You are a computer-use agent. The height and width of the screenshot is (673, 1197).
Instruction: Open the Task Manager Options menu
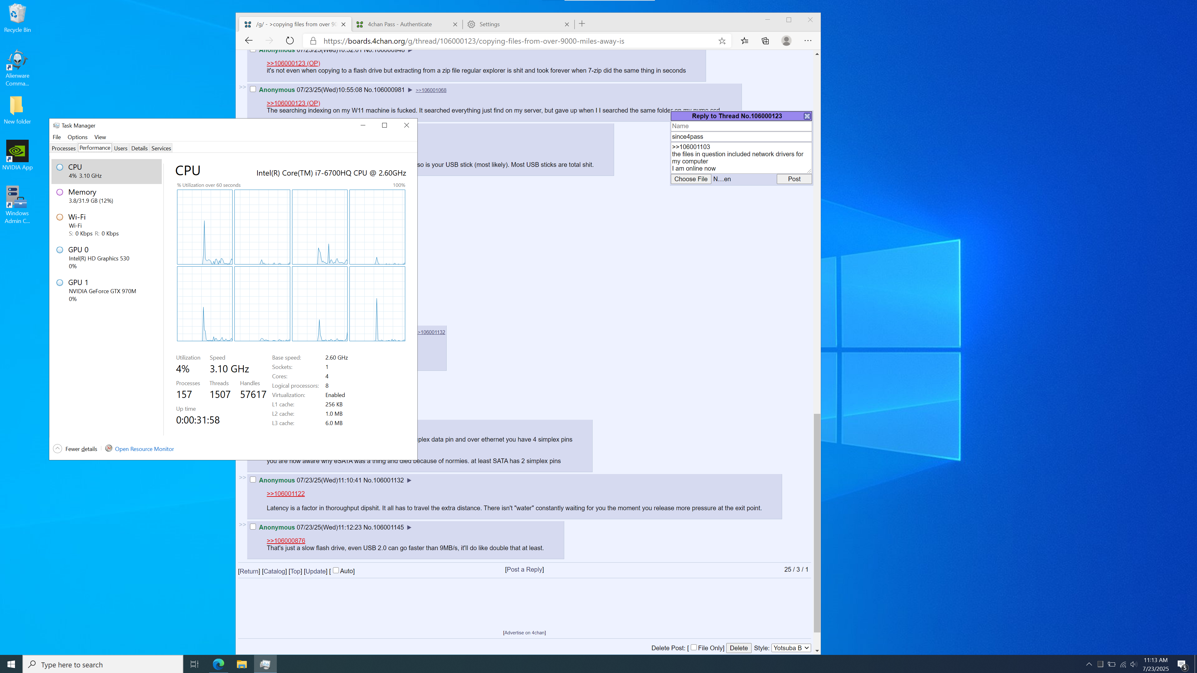[77, 137]
